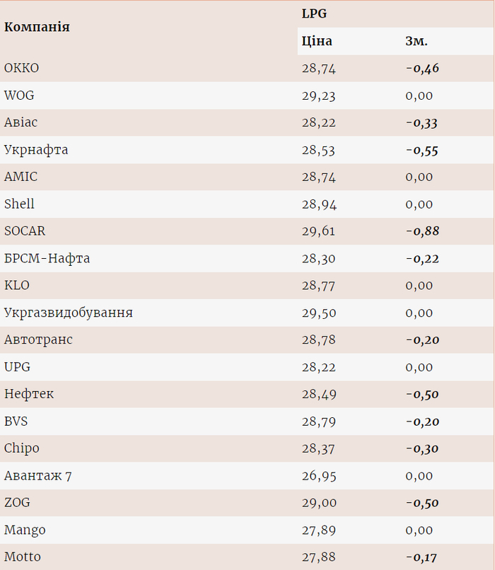Click SOCAR price change -0,88

(422, 231)
